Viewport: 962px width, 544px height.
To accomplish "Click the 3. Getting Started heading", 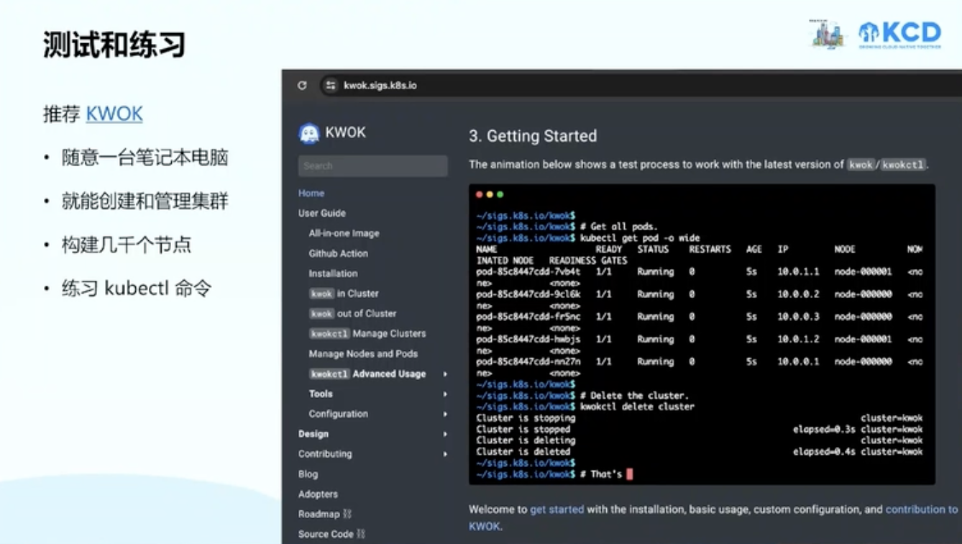I will [x=533, y=136].
